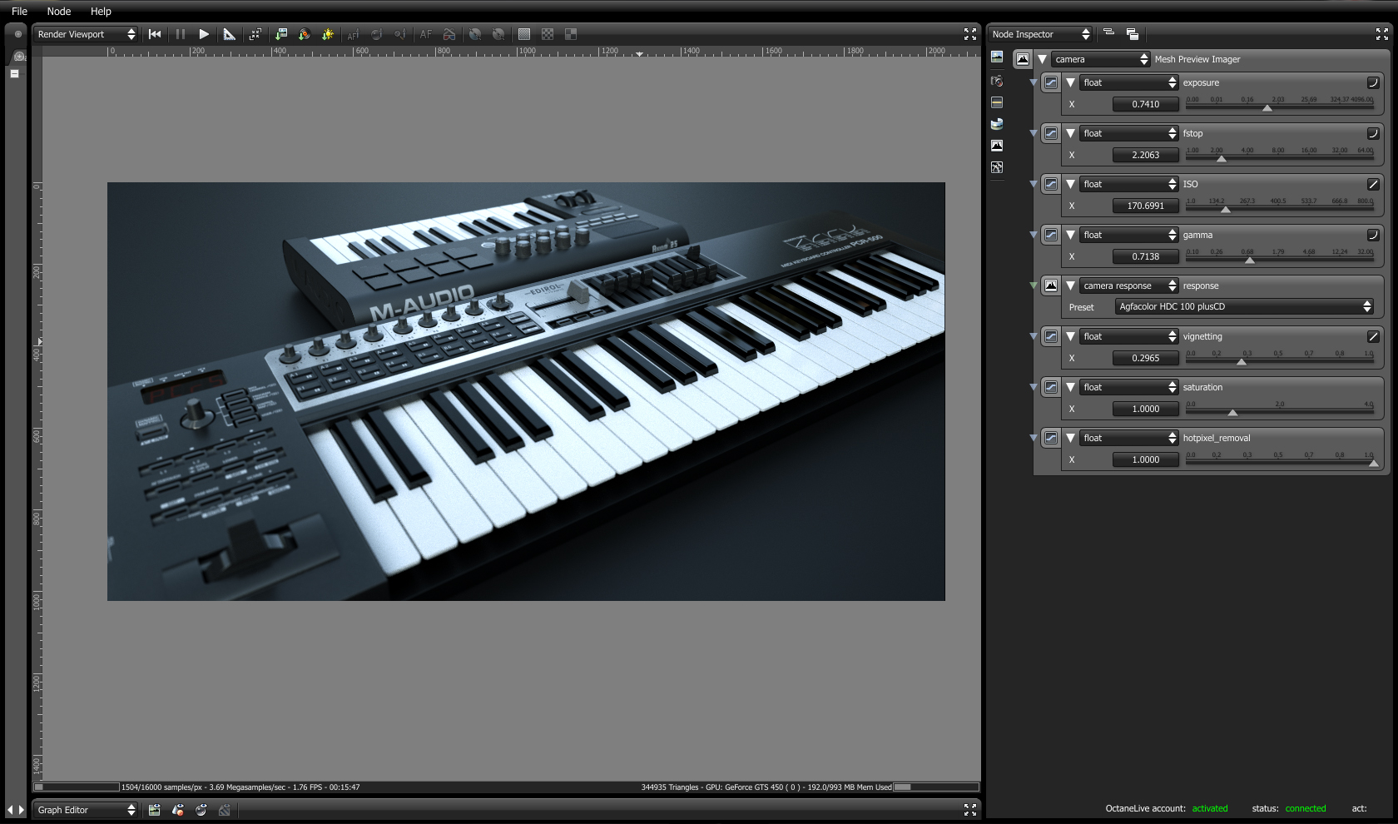Open the Render Viewport panel type dropdown
The height and width of the screenshot is (824, 1398).
pos(86,34)
